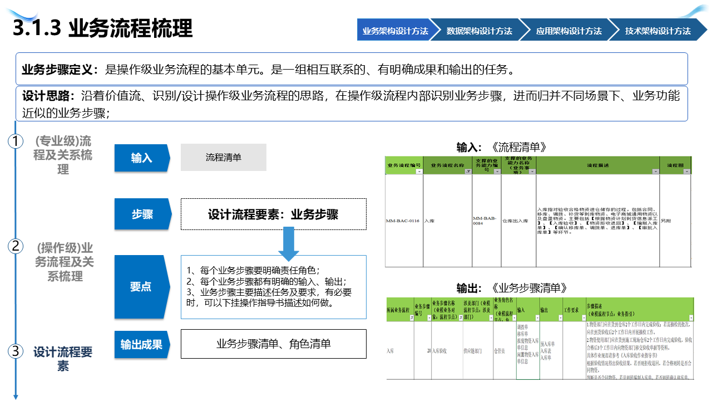Select the gray 流程清单 box
The height and width of the screenshot is (401, 712).
coord(224,157)
